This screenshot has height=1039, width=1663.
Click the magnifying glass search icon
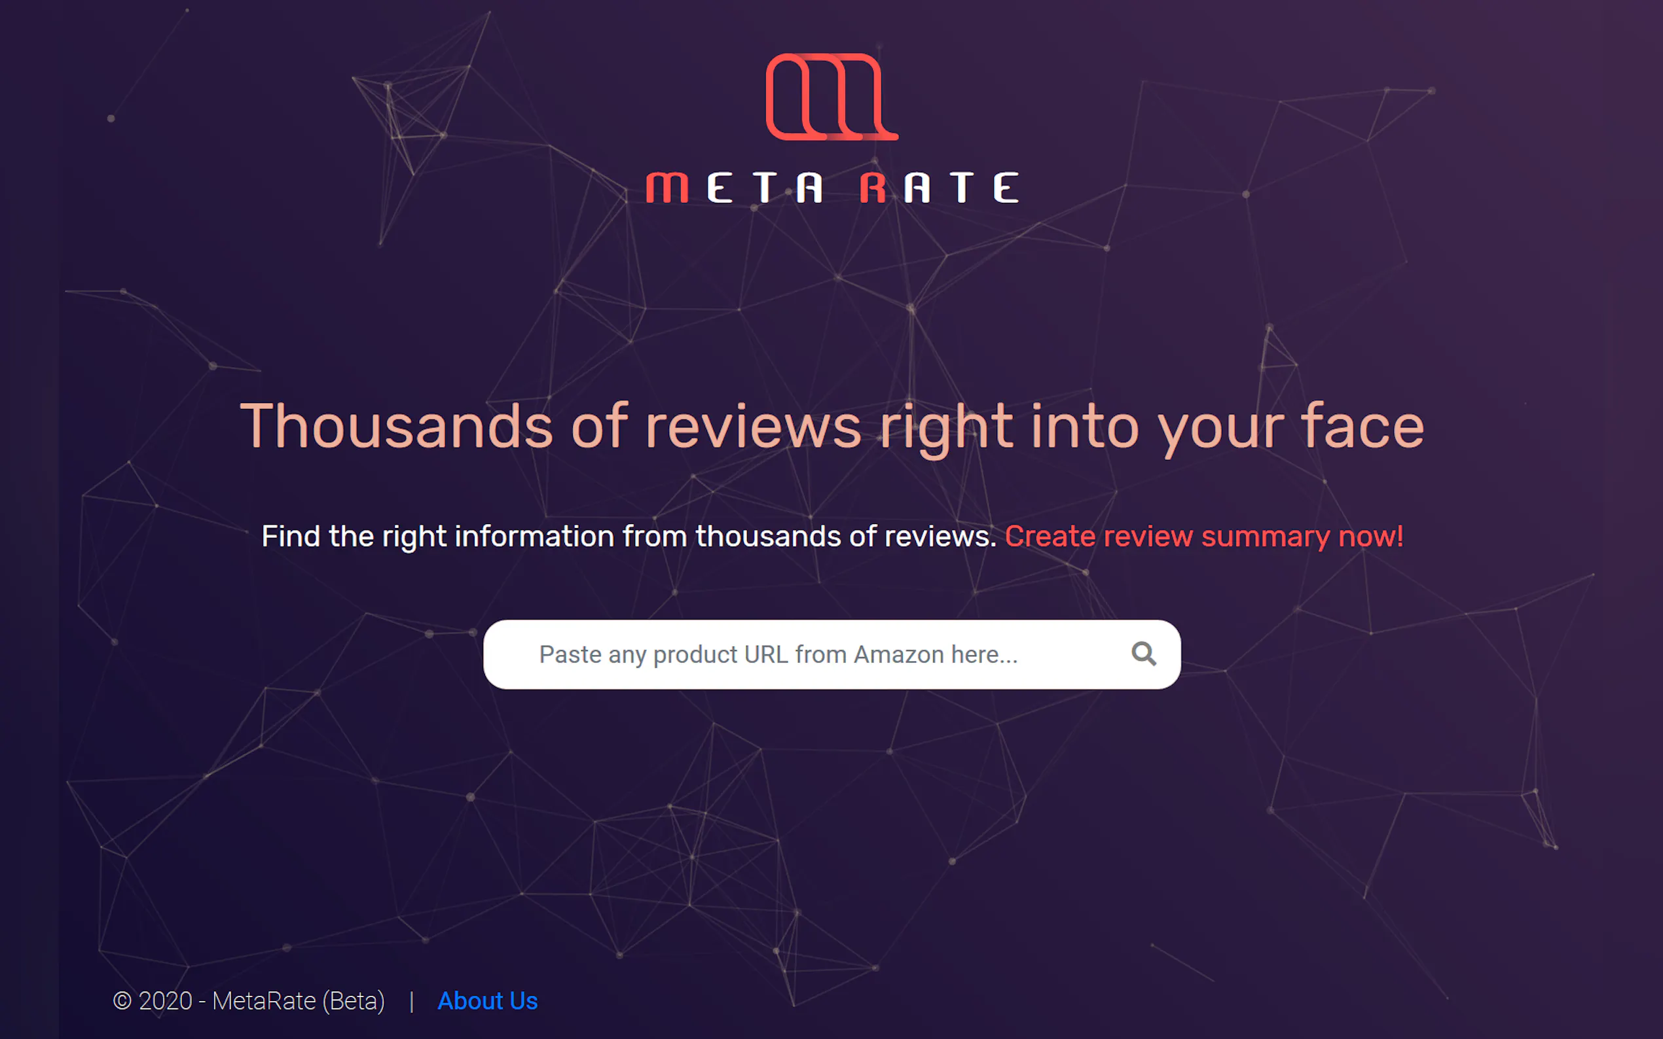[1143, 654]
